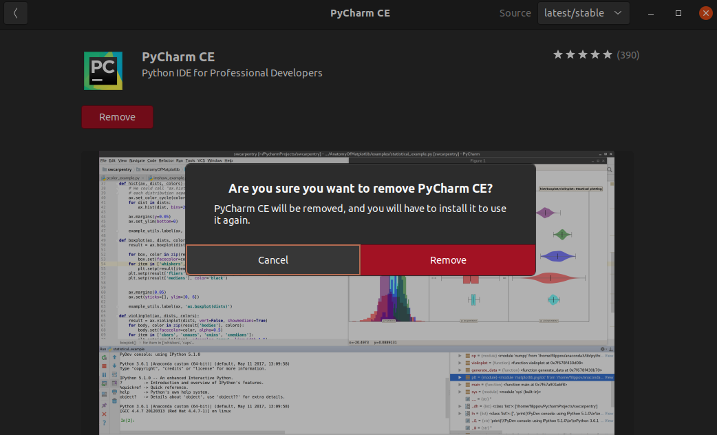Viewport: 717px width, 435px height.
Task: Click the np module icon in the variables view
Action: tap(468, 356)
